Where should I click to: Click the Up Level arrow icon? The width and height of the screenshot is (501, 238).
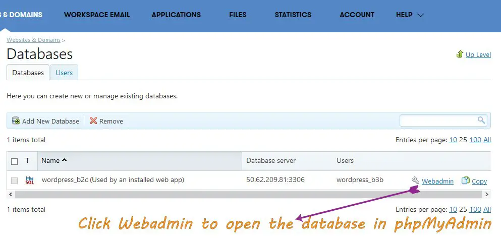460,54
